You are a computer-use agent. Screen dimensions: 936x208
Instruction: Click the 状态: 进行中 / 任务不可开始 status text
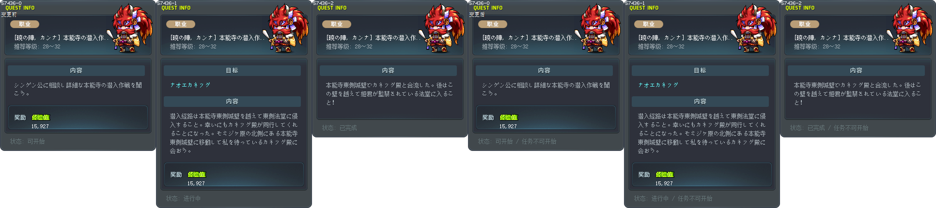pyautogui.click(x=673, y=198)
